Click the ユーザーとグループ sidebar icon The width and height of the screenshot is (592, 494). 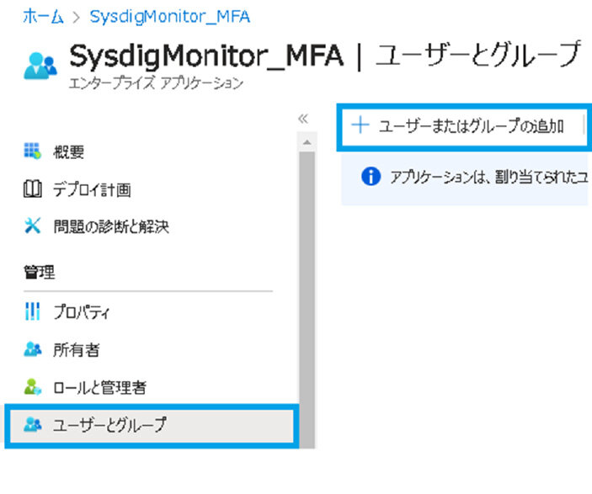click(x=32, y=425)
